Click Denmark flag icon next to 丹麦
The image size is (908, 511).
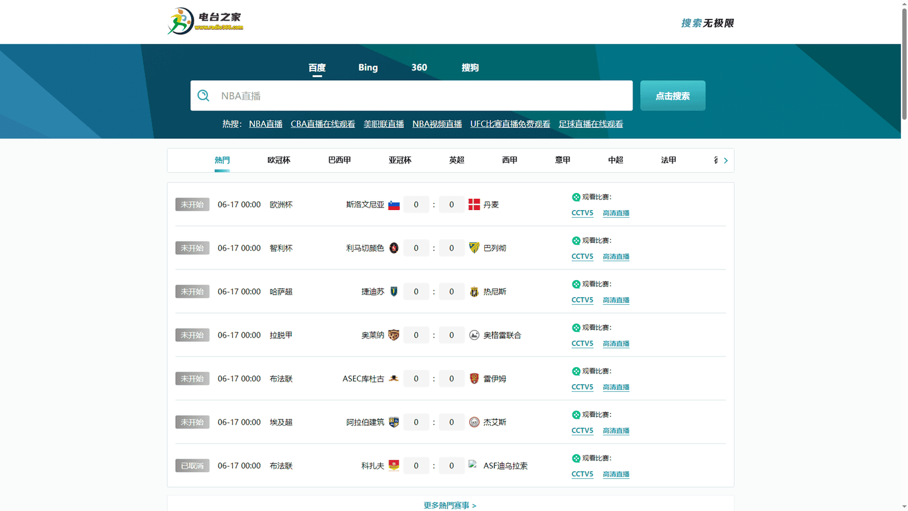[x=474, y=205]
